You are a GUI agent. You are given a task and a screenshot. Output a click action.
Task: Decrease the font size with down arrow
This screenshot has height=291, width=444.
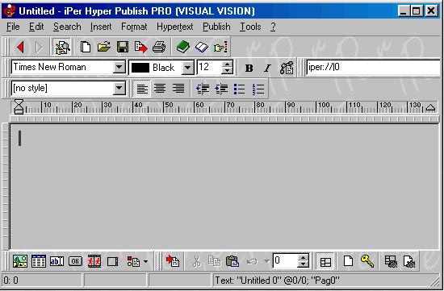coord(227,70)
